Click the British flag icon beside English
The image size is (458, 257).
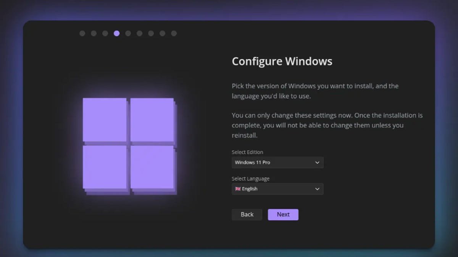[x=237, y=189]
